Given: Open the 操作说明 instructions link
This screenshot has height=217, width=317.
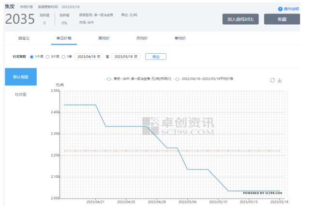Looking at the screenshot, I should coord(291,9).
